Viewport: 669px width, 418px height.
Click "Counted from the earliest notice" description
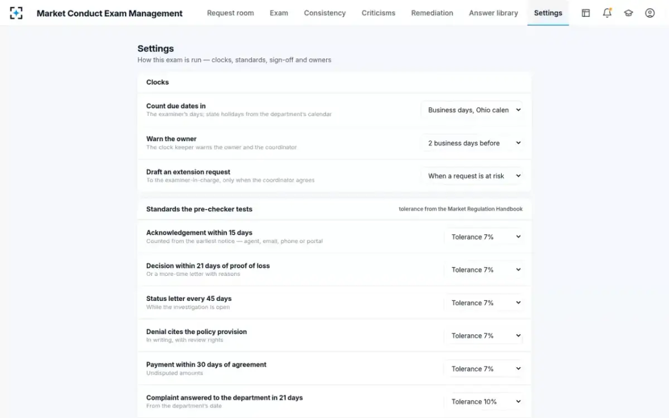point(234,241)
